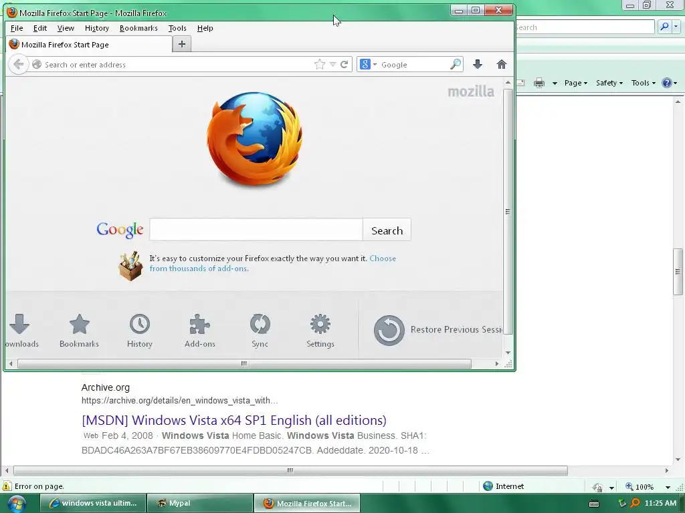The image size is (685, 513).
Task: Click the Archive.org result title text
Action: (x=105, y=387)
